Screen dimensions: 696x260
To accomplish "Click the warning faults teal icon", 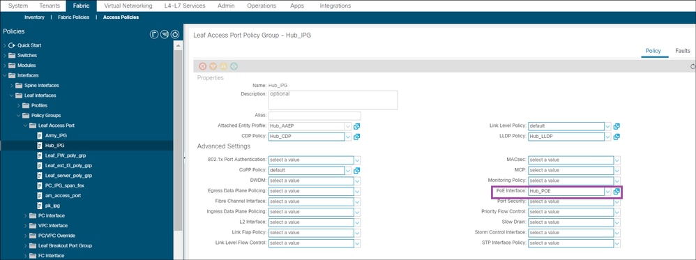I will pyautogui.click(x=234, y=66).
